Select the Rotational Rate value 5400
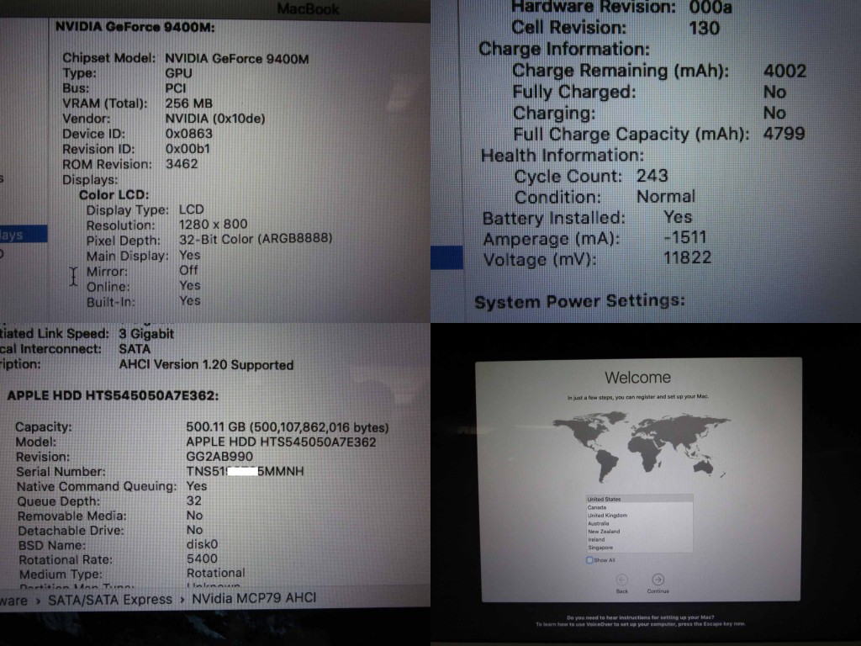861x646 pixels. pos(202,559)
